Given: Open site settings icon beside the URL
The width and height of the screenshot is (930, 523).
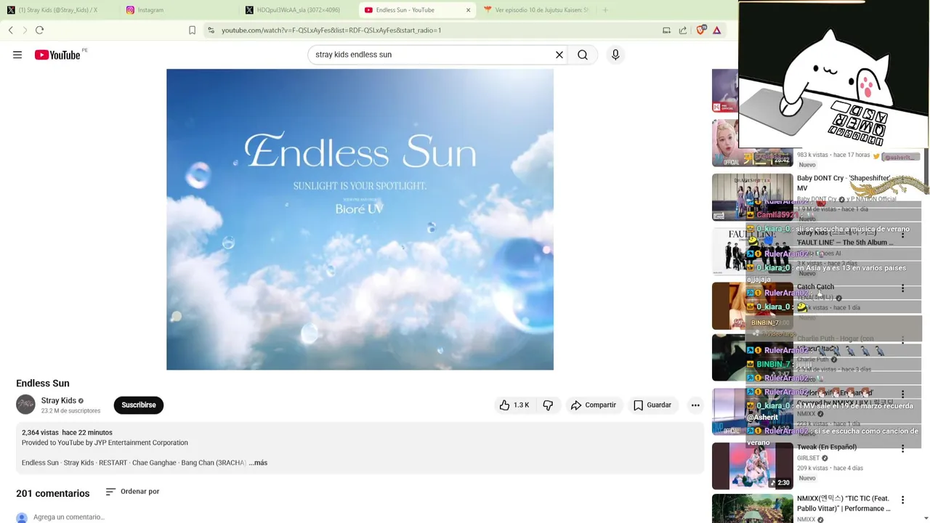Looking at the screenshot, I should [211, 30].
